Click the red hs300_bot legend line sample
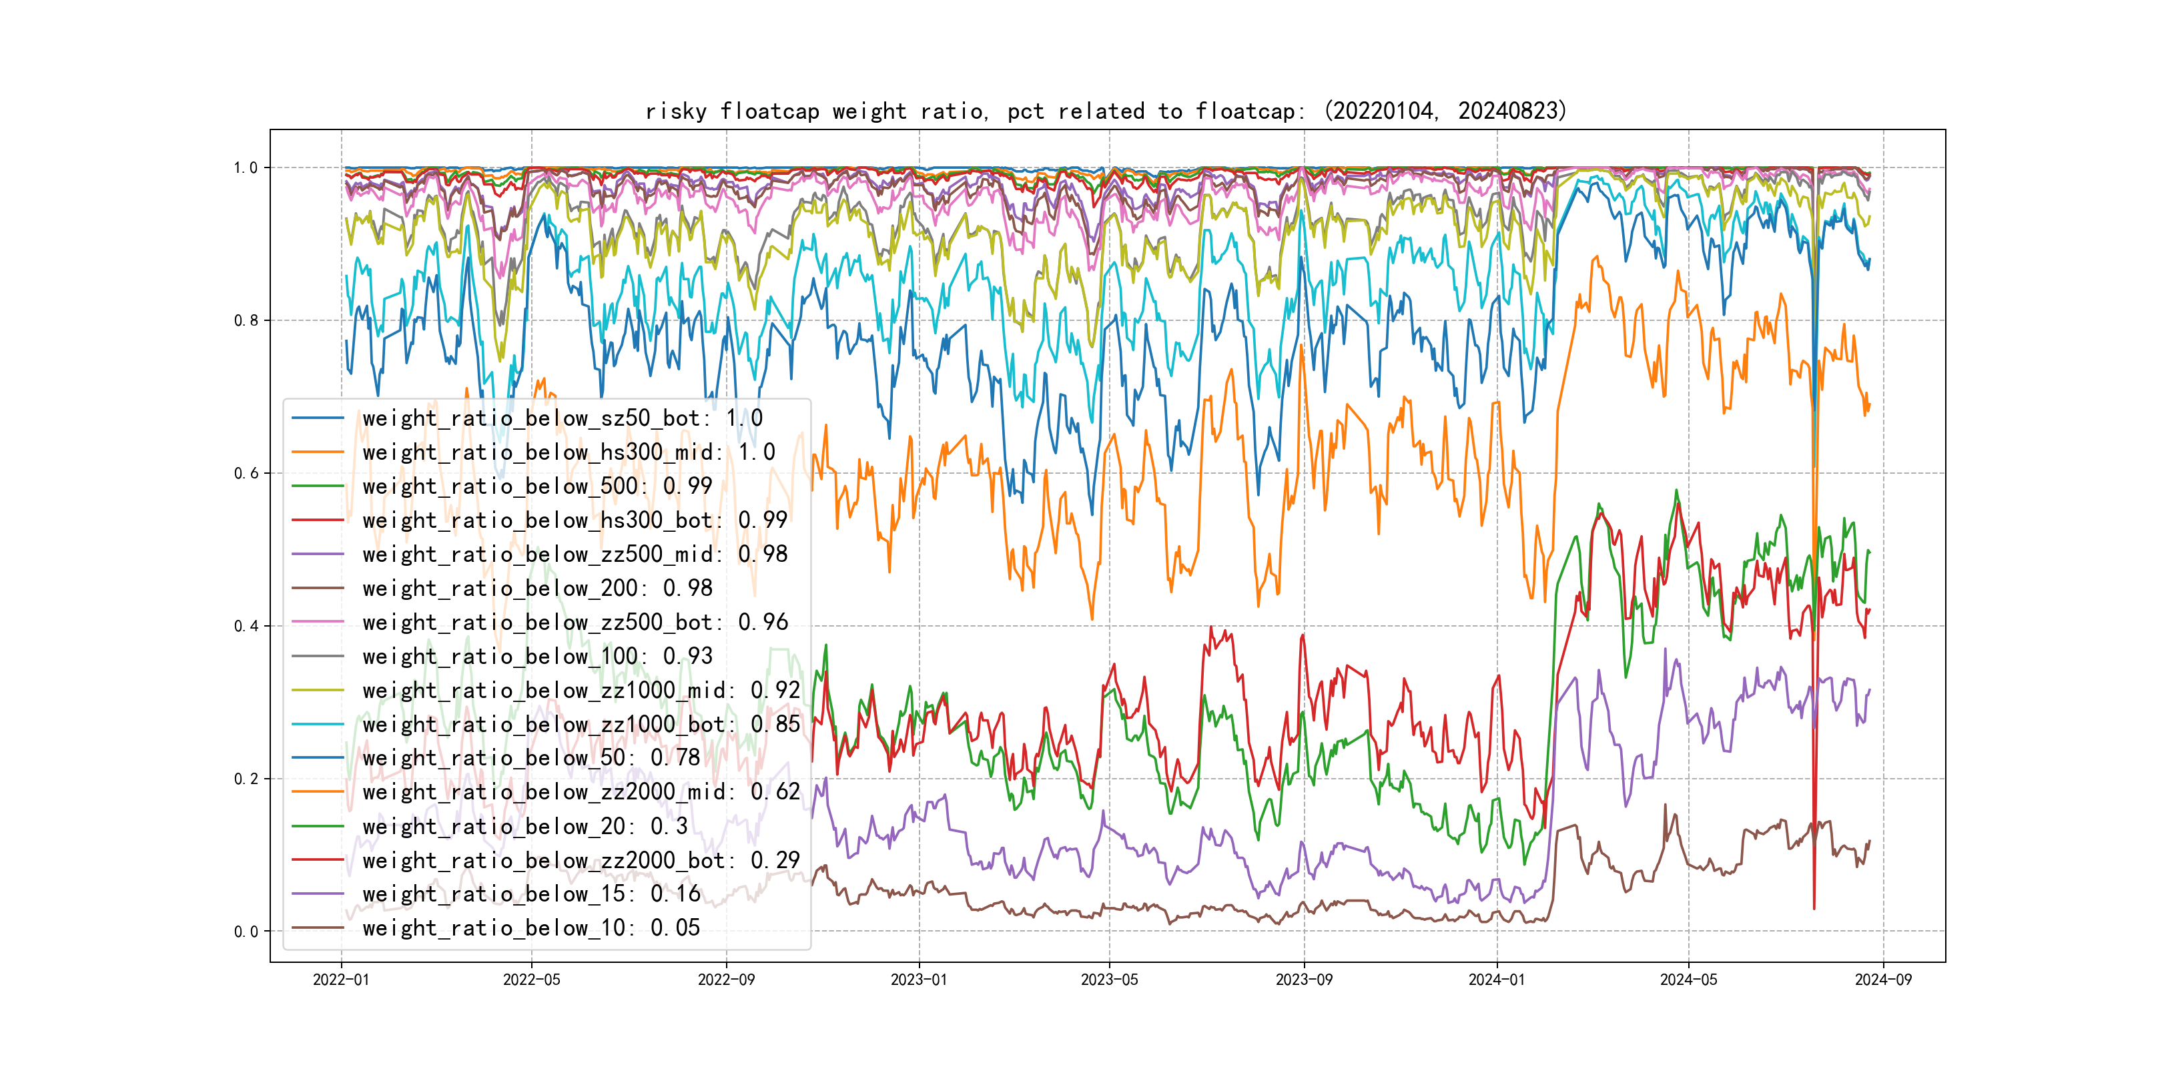 [317, 520]
